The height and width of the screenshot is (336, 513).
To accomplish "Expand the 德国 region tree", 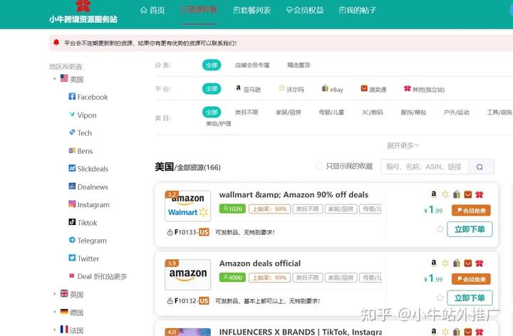I will coord(54,312).
